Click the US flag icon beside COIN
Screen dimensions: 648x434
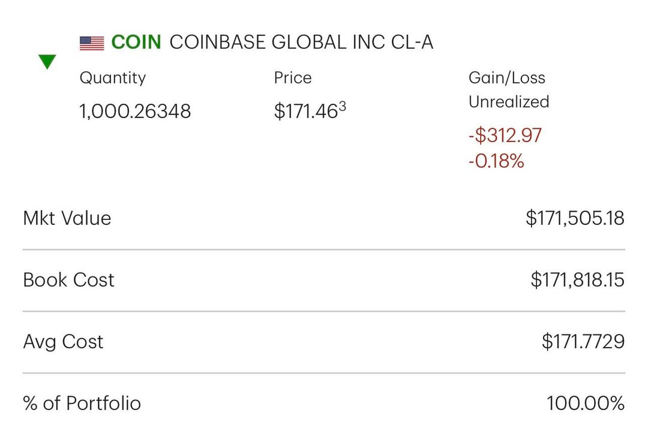(x=92, y=43)
